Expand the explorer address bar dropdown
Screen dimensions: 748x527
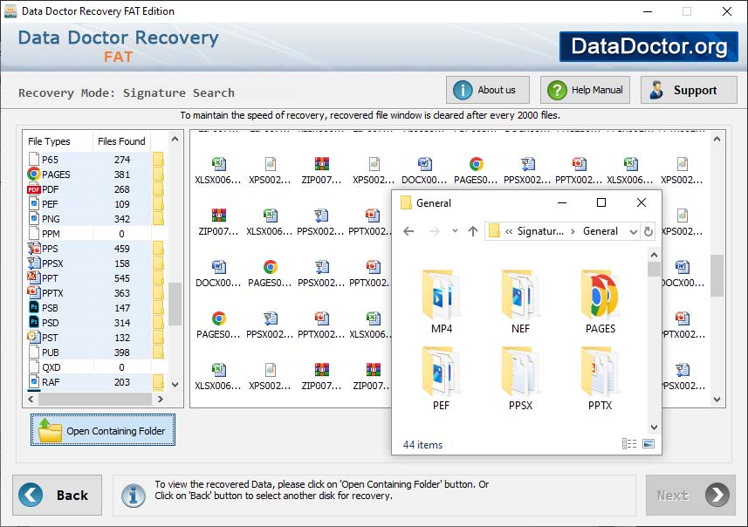coord(633,232)
